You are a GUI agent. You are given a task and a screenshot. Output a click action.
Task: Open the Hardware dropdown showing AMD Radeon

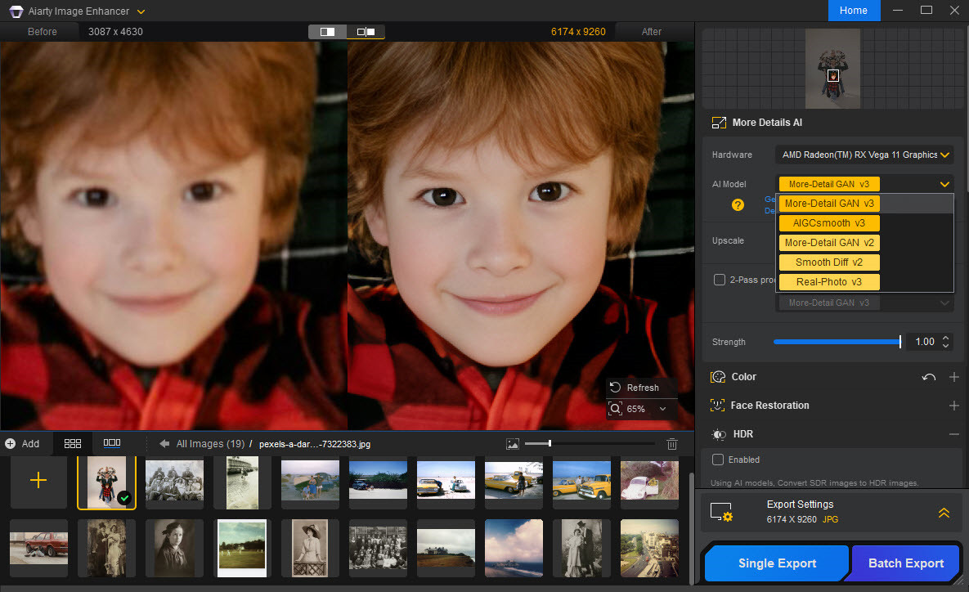(864, 154)
